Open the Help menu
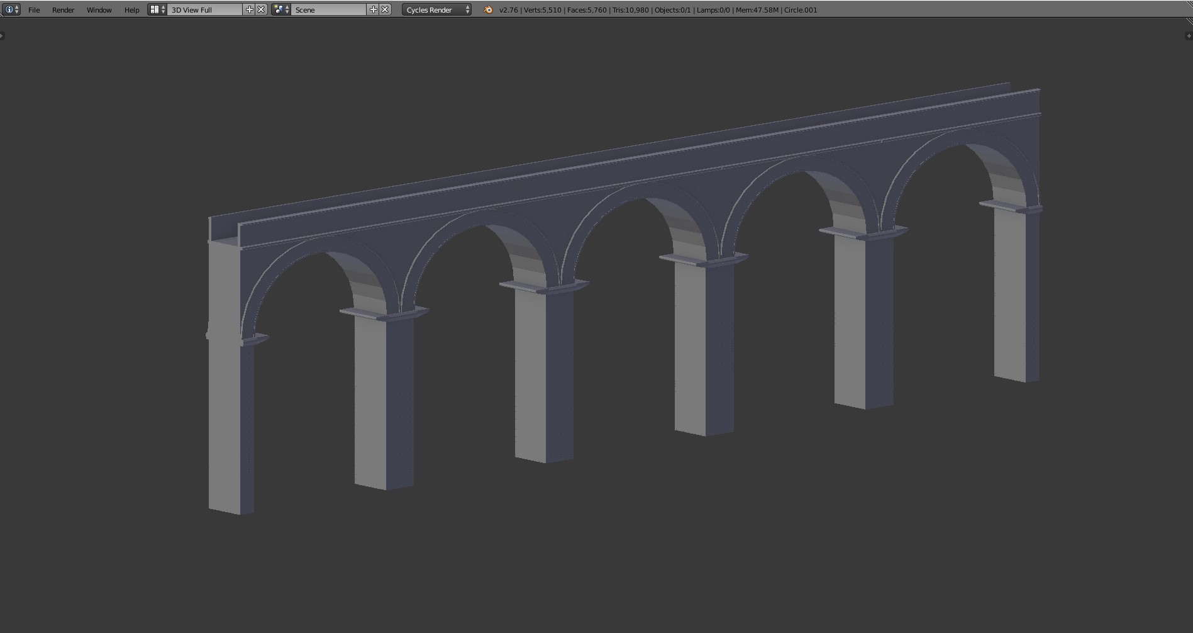Screen dimensions: 1193x633 (x=131, y=9)
